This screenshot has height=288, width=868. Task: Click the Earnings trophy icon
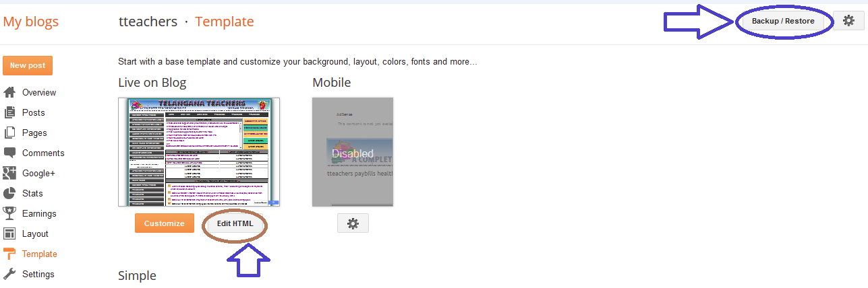9,213
